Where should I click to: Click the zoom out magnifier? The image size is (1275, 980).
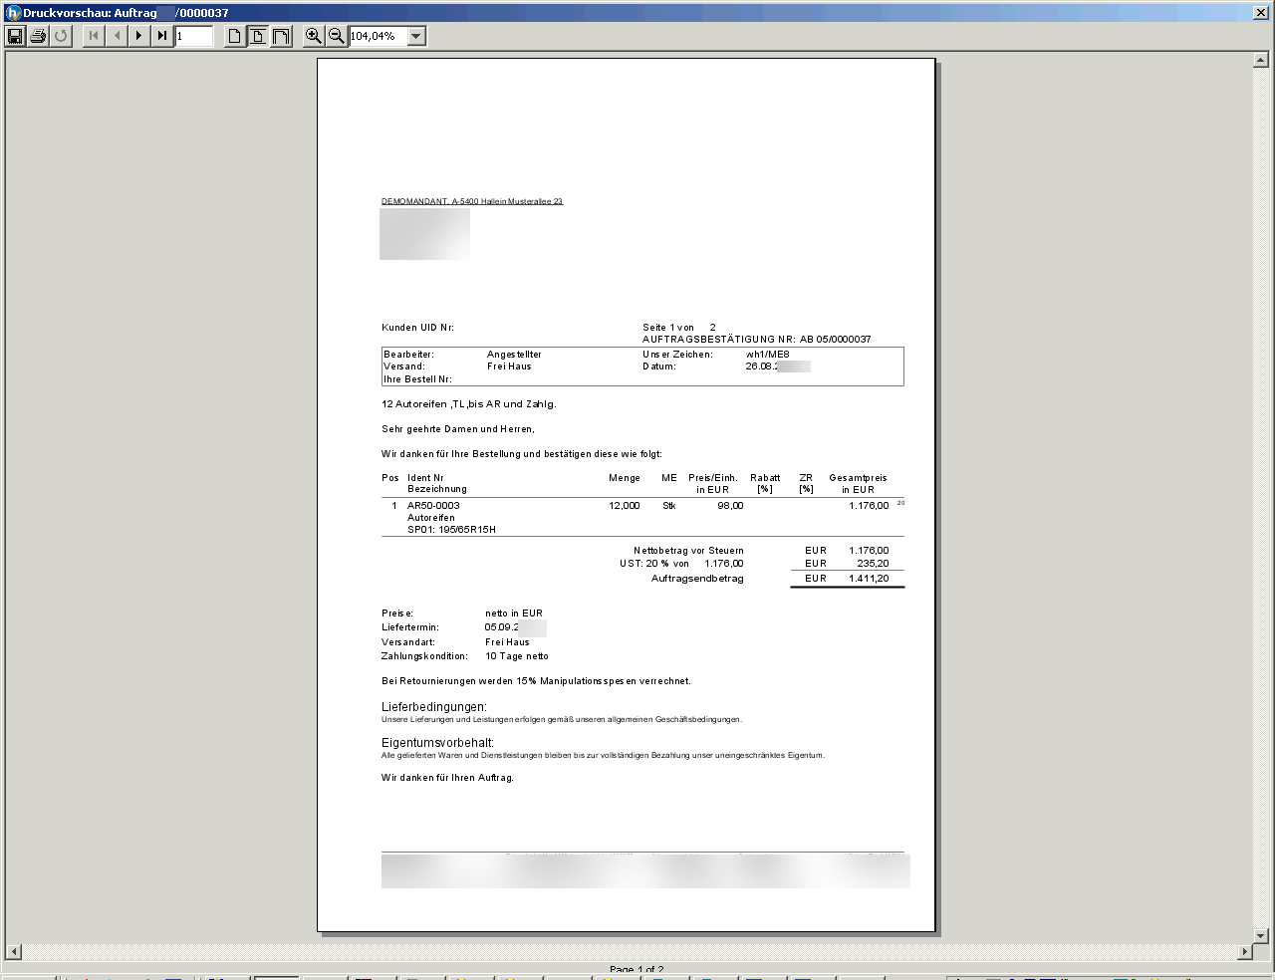[x=337, y=36]
